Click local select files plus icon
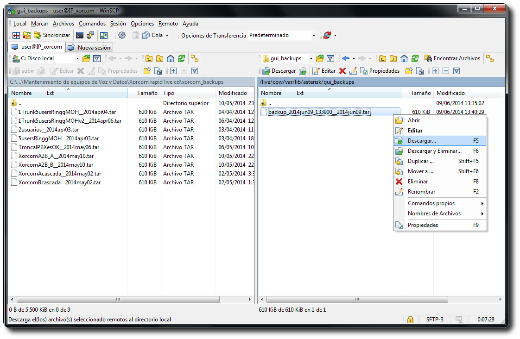The height and width of the screenshot is (339, 520). coord(173,71)
